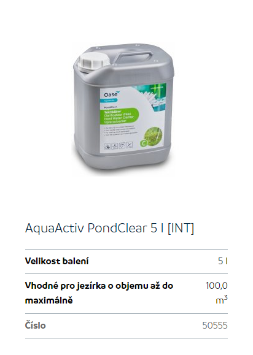253x355 pixels.
Task: Click the m³ unit text
Action: [222, 300]
